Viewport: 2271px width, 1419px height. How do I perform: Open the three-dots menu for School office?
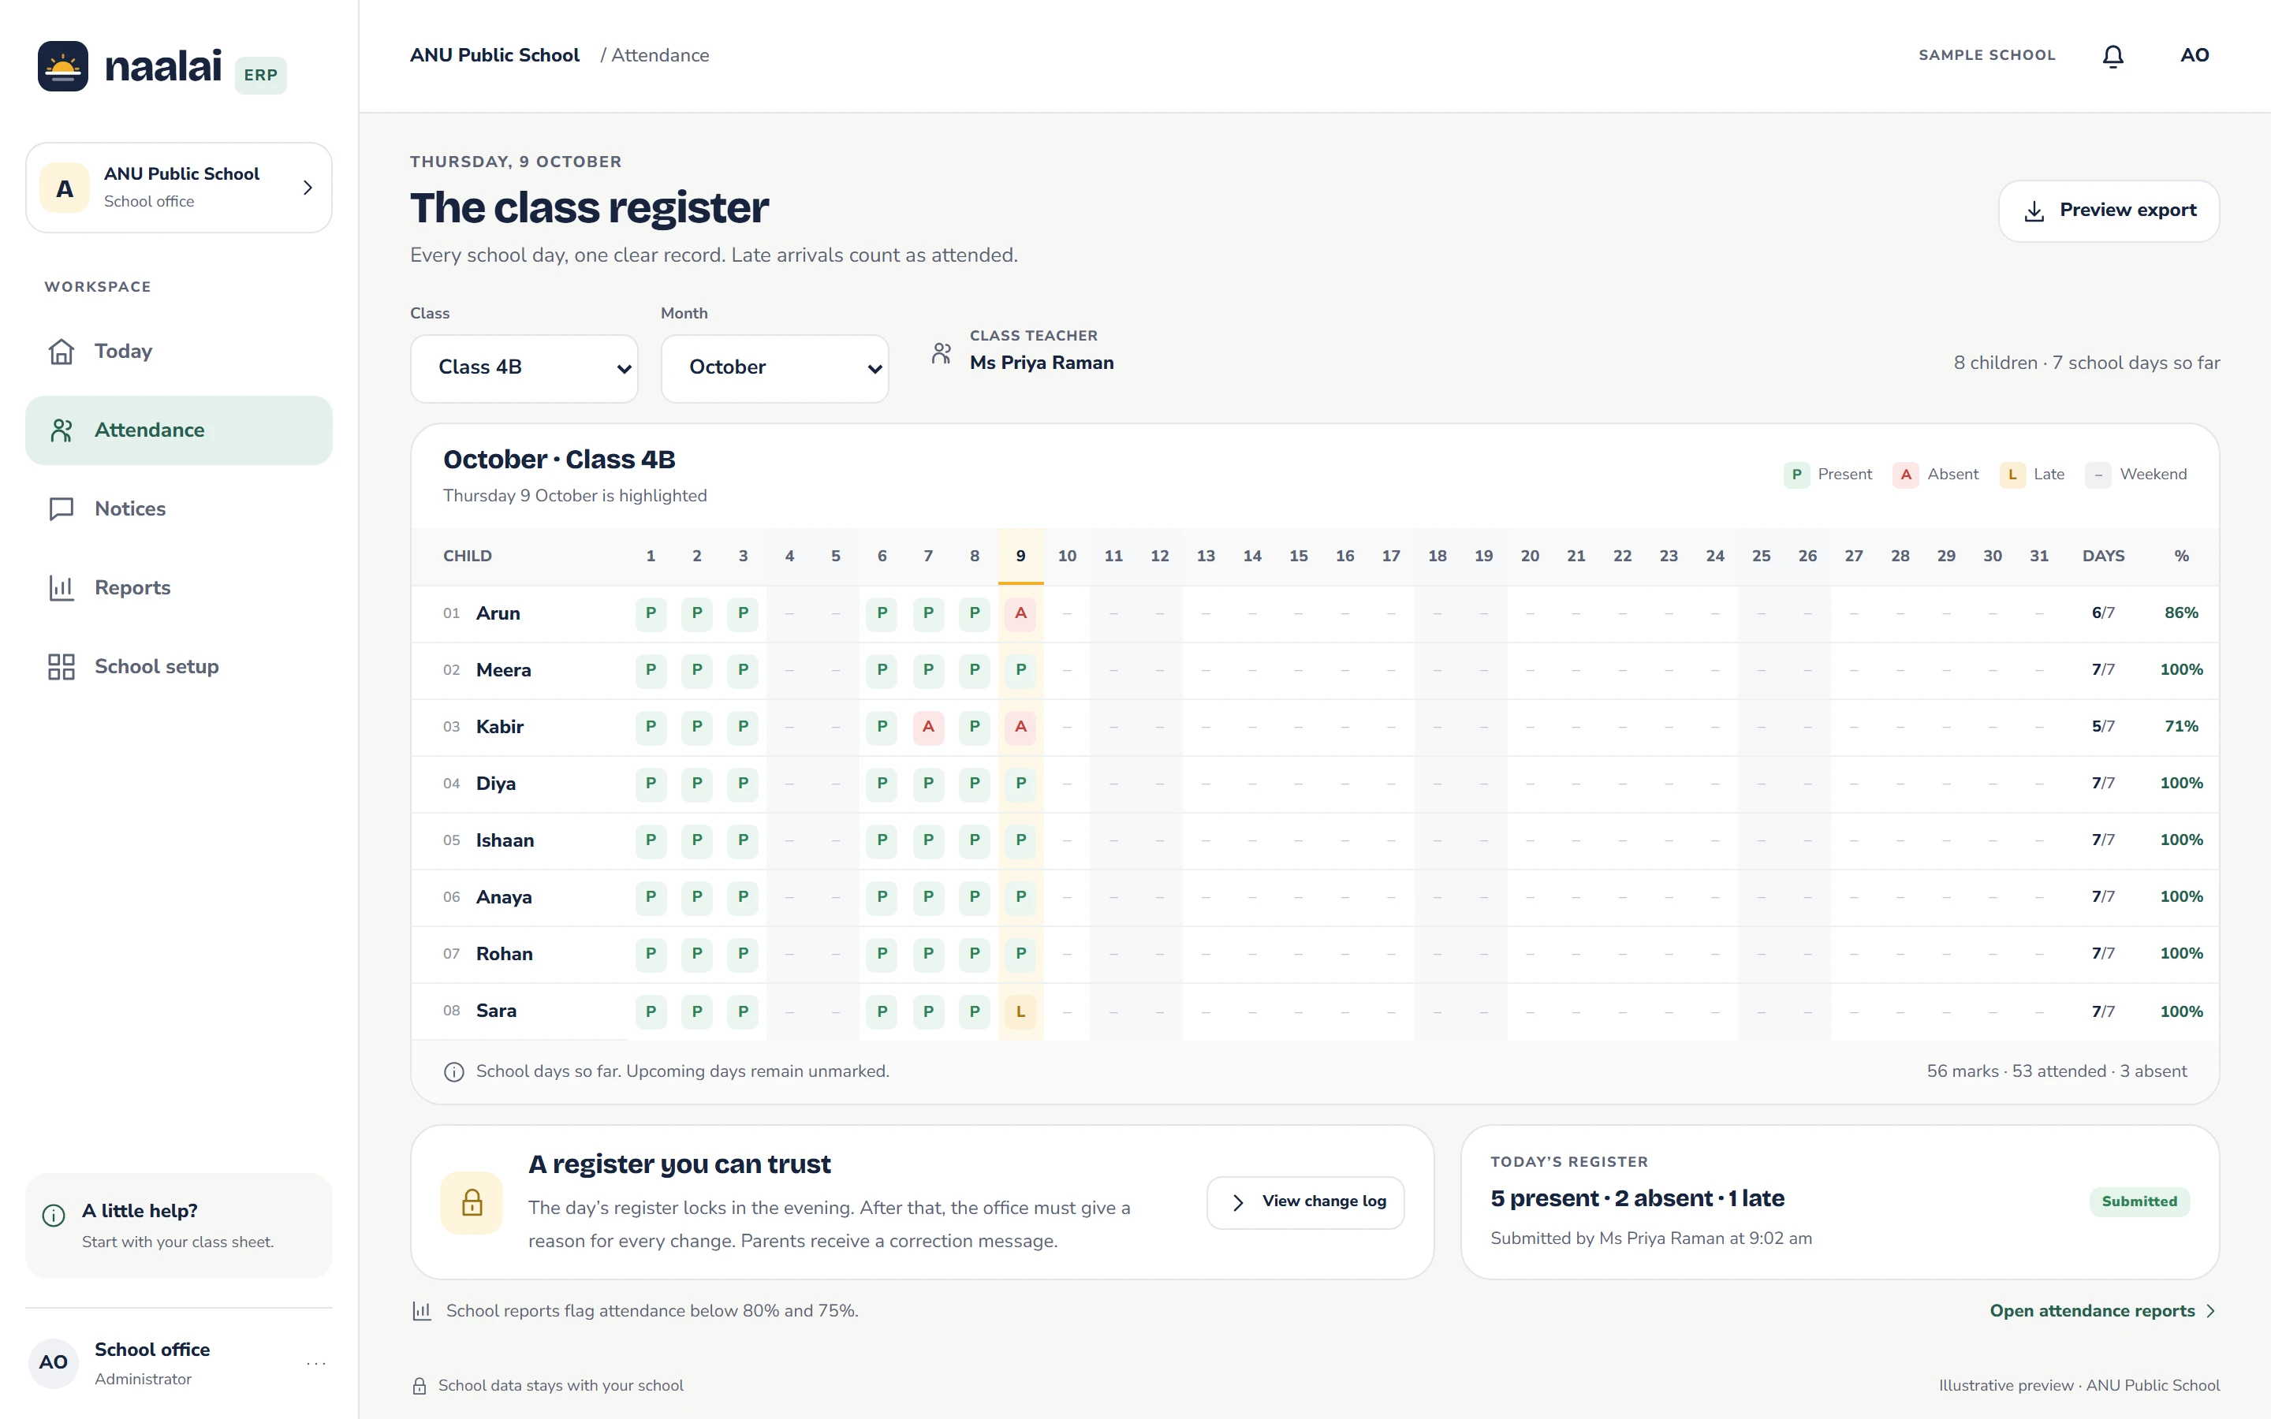(x=316, y=1363)
